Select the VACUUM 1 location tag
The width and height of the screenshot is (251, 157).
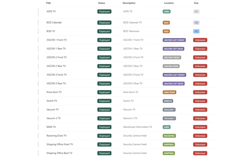(x=169, y=110)
